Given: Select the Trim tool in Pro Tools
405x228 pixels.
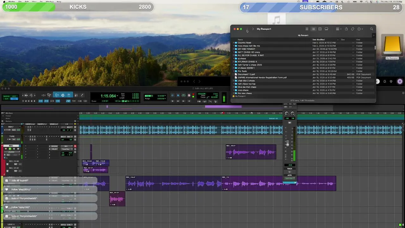Looking at the screenshot, I should coord(56,95).
